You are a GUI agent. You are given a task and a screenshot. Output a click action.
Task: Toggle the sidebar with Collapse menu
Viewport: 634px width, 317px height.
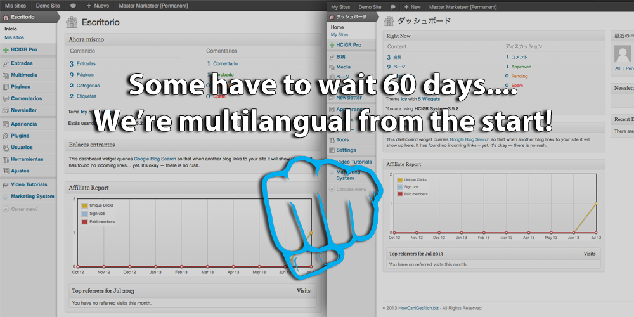click(349, 189)
